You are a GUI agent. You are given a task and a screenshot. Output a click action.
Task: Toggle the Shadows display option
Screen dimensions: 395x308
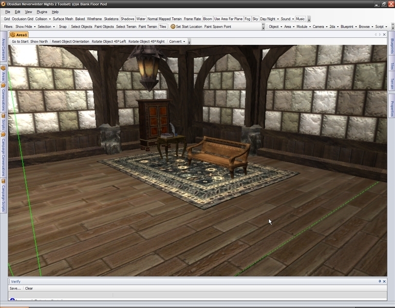[127, 19]
